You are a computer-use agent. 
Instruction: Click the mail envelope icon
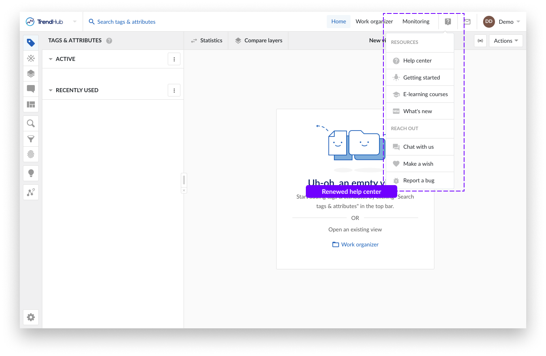click(x=467, y=22)
